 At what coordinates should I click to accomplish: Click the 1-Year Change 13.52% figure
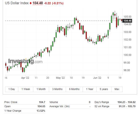coord(41,111)
